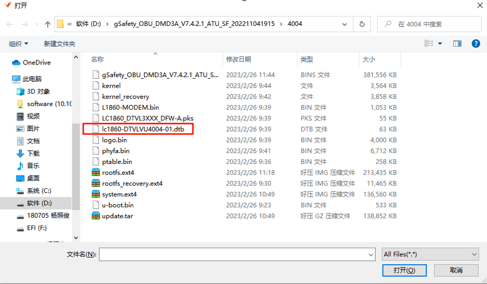Viewport: 487px width, 284px height.
Task: Open the All Files type filter dropdown
Action: click(x=430, y=254)
